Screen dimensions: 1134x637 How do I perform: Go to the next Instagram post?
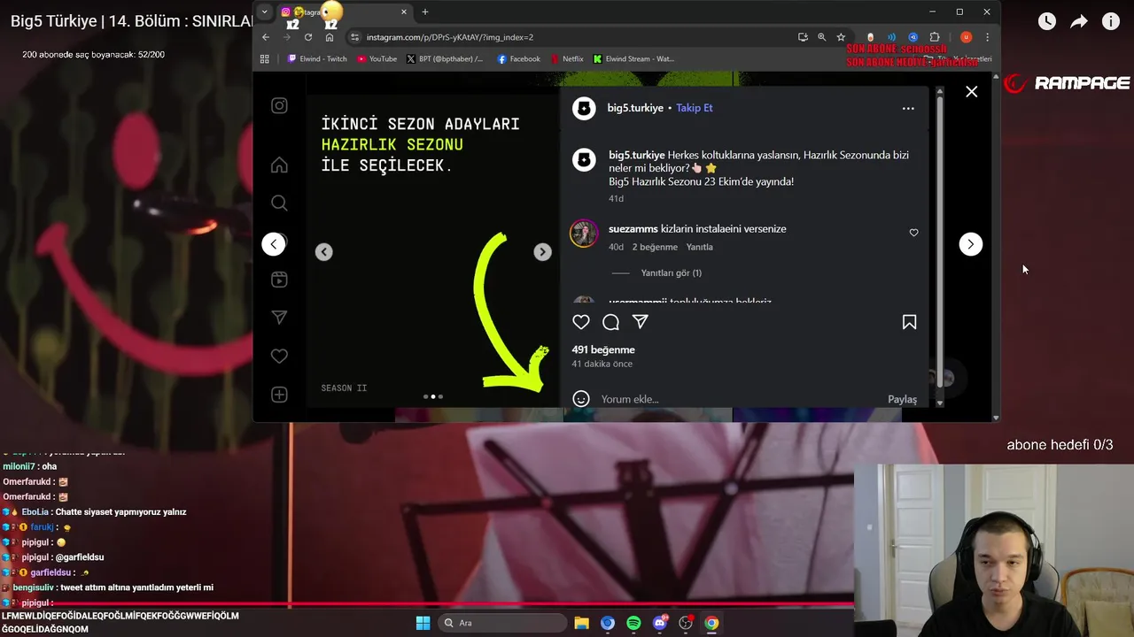point(971,244)
